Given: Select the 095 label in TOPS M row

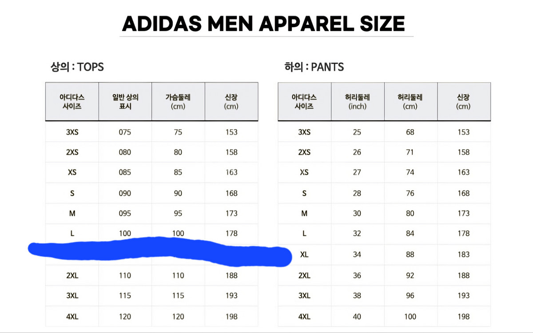Looking at the screenshot, I should [x=125, y=214].
